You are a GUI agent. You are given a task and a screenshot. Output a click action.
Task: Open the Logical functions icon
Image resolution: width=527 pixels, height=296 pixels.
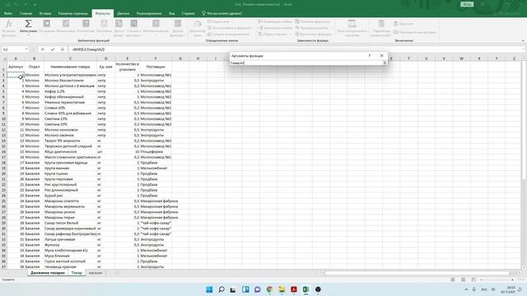(86, 24)
